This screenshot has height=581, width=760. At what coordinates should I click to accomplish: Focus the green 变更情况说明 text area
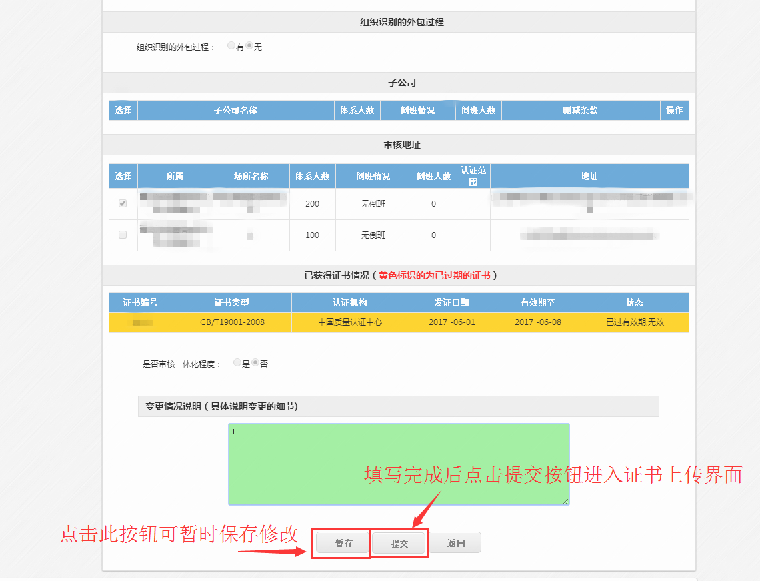[399, 464]
